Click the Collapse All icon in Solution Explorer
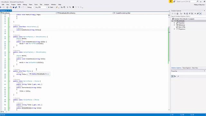The height and width of the screenshot is (116, 206). (190, 14)
